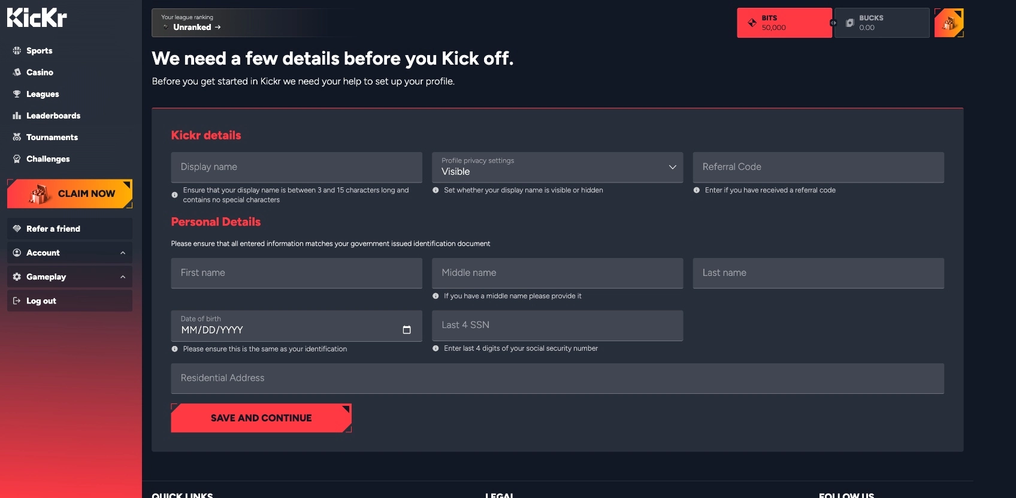Expand the Gameplay menu chevron
Image resolution: width=1016 pixels, height=498 pixels.
123,277
